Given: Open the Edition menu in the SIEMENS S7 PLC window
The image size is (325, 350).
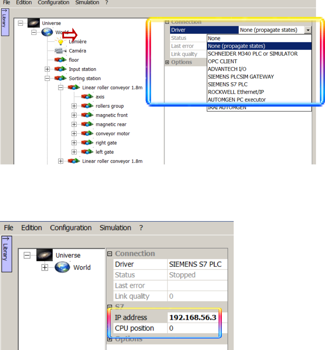Looking at the screenshot, I should point(32,228).
